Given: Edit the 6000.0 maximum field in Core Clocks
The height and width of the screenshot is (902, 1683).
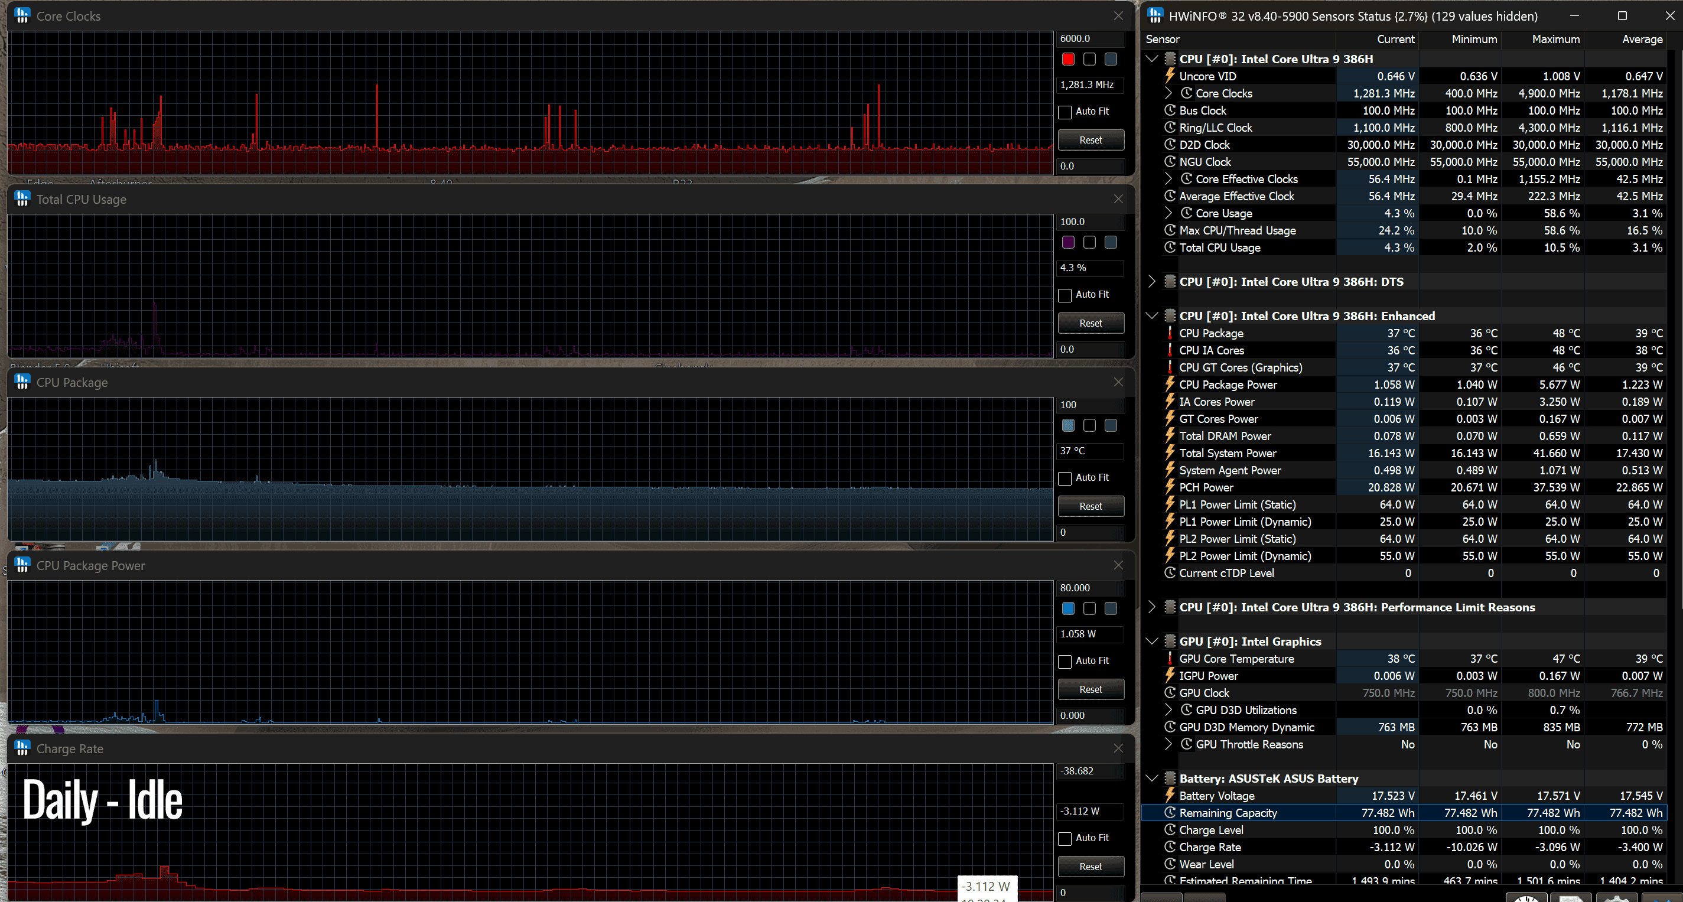Looking at the screenshot, I should (x=1090, y=38).
